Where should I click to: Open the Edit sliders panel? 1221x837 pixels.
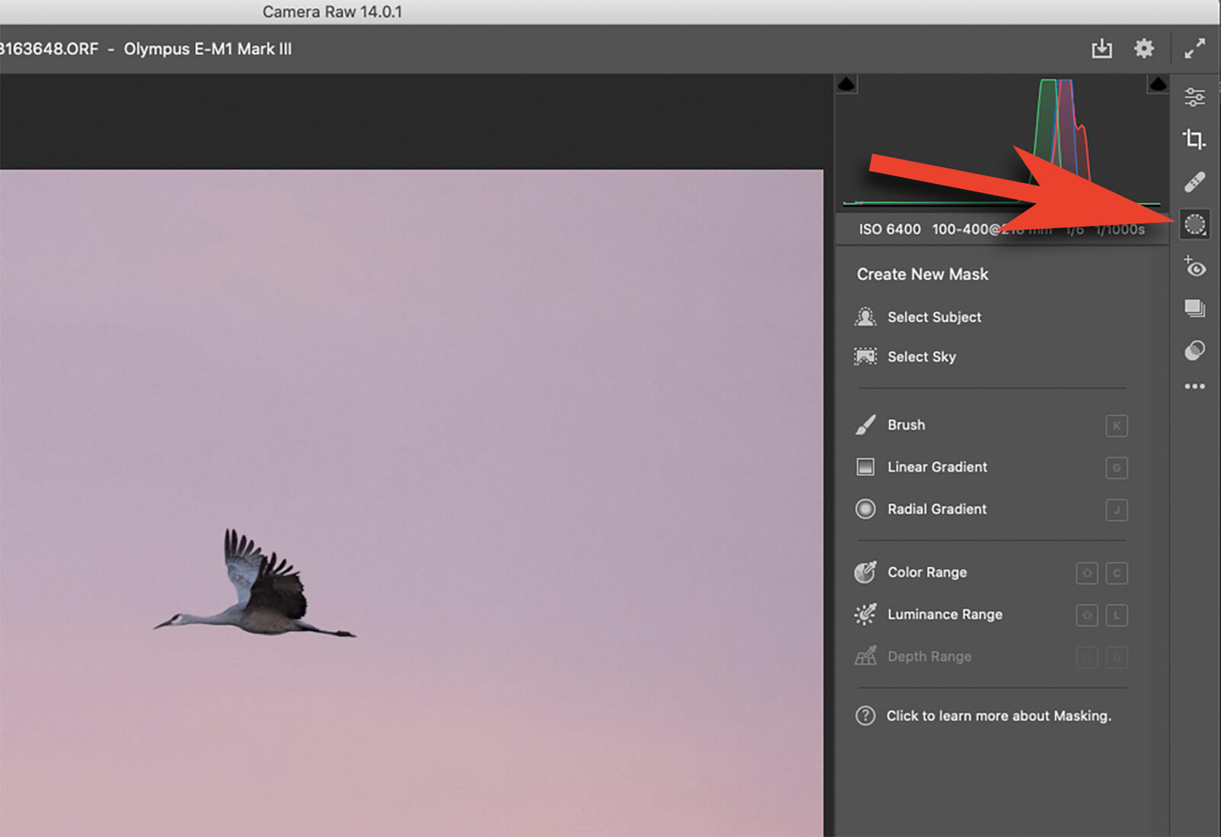click(1194, 97)
